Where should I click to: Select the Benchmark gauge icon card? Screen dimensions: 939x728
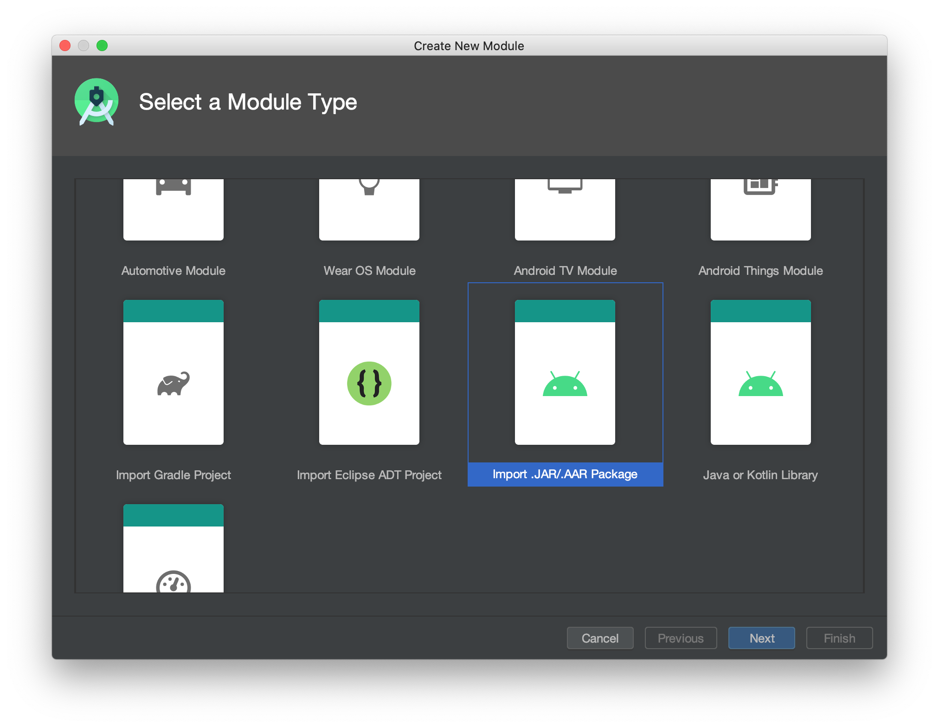(173, 548)
